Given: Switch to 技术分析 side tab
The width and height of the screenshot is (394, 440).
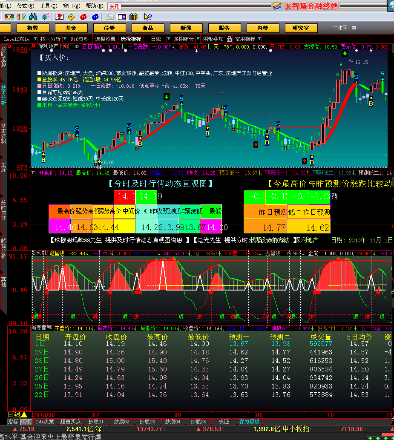Looking at the screenshot, I should tap(3, 95).
